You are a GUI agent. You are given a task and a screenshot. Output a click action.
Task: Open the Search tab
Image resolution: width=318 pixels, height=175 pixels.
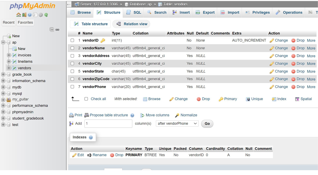pos(157,12)
